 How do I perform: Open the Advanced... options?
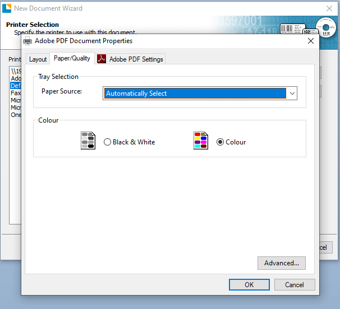[282, 263]
